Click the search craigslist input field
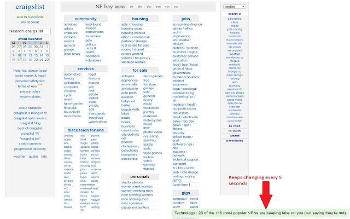This screenshot has width=350, height=219. click(x=30, y=31)
